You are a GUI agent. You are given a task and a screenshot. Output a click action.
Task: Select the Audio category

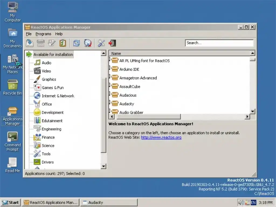point(46,63)
